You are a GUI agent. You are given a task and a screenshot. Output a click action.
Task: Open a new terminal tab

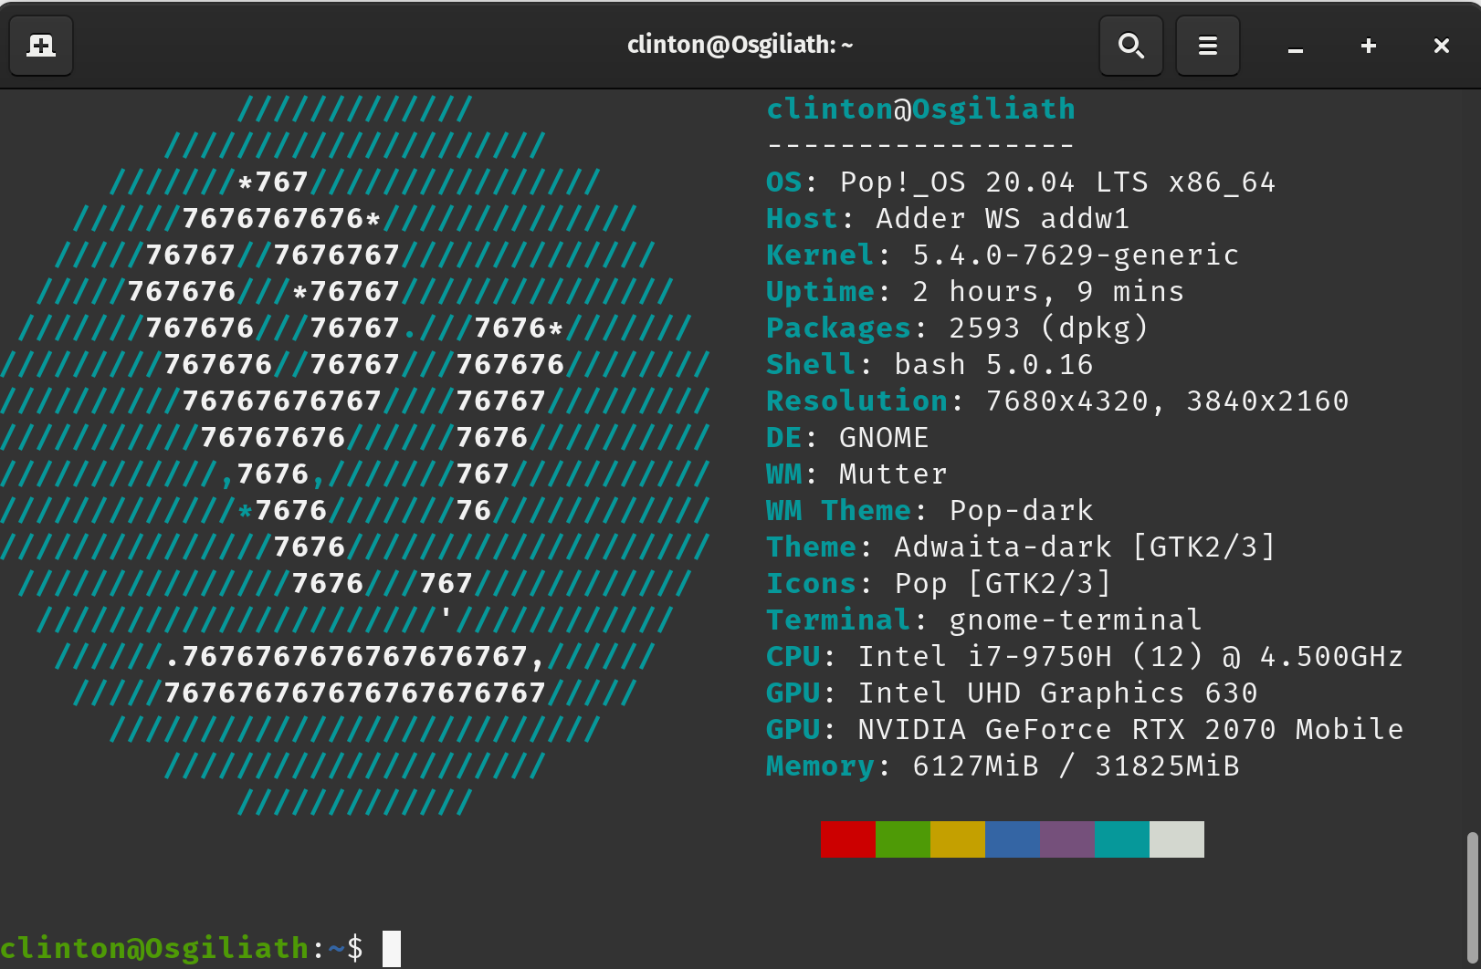point(40,45)
